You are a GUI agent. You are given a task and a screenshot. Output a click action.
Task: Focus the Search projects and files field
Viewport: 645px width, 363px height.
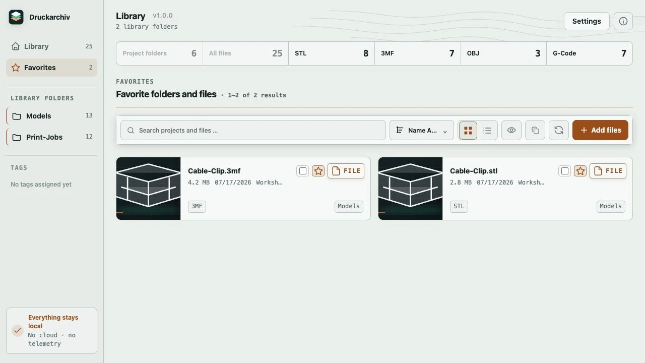pyautogui.click(x=253, y=130)
